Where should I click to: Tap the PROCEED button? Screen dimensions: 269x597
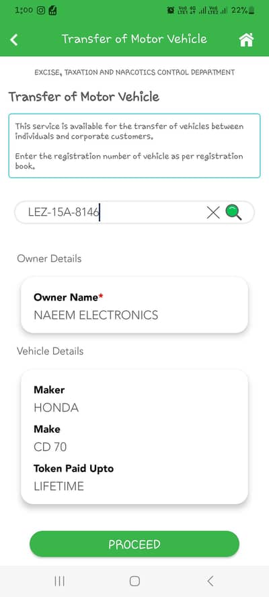click(134, 544)
